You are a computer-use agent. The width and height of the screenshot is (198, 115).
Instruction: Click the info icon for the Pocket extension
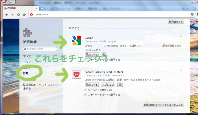tap(120, 85)
